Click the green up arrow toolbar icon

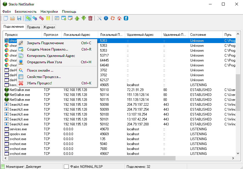coord(77,18)
